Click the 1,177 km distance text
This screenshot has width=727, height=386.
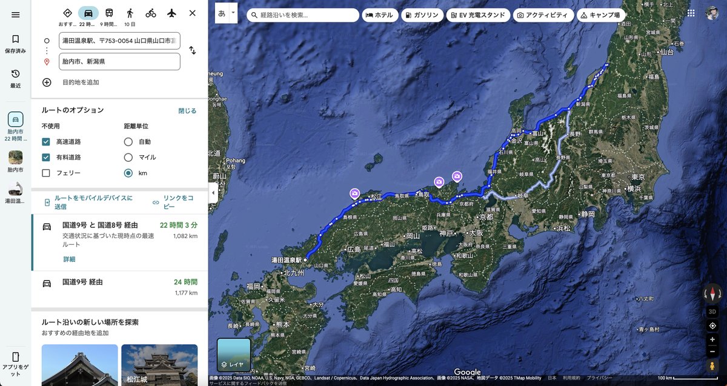[185, 293]
